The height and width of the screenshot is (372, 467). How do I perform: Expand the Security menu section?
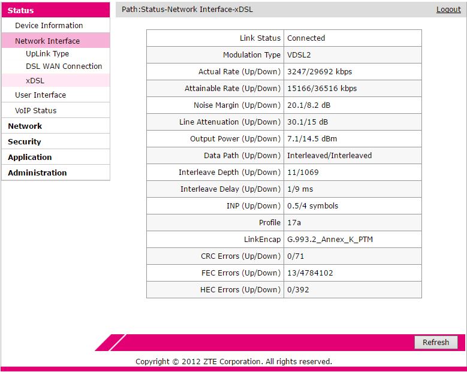pyautogui.click(x=25, y=142)
